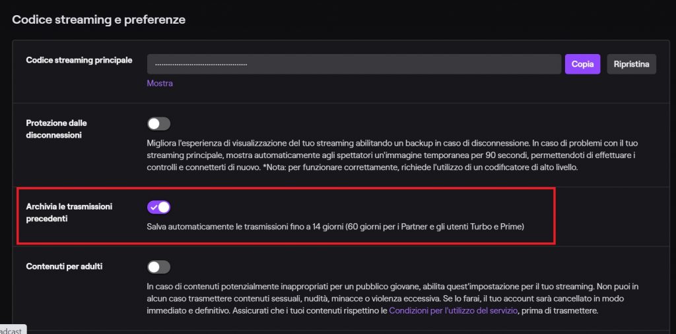Click the tooltip label in bottom-left corner
Viewport: 676px width, 334px height.
click(x=12, y=329)
